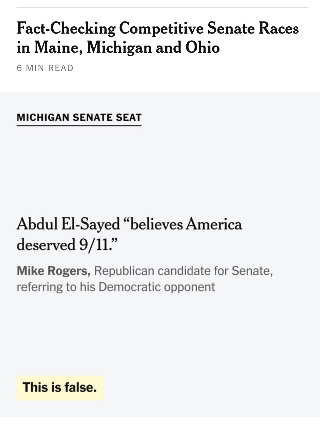Select the MICHIGAN SENATE SEAT section label
The image size is (320, 432).
pyautogui.click(x=79, y=117)
